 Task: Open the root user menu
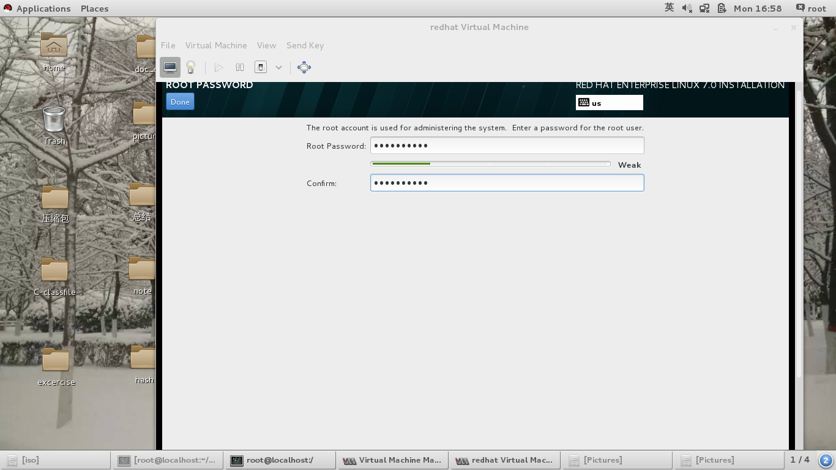tap(812, 9)
